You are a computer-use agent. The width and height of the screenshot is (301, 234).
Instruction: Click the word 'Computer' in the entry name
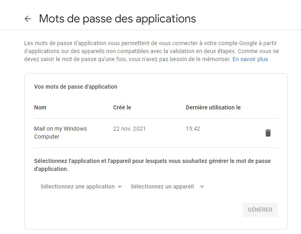click(x=47, y=137)
